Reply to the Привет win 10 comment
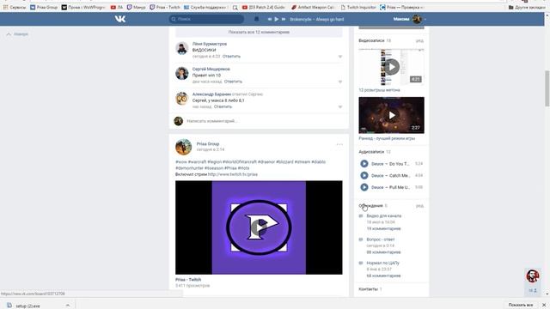The width and height of the screenshot is (550, 309). point(233,82)
